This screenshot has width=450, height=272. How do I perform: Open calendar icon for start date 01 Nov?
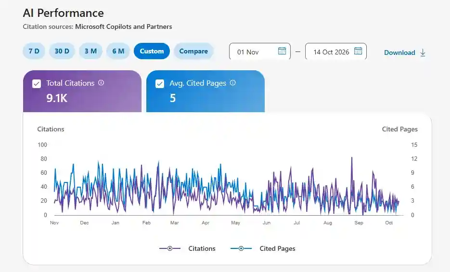[x=282, y=51]
